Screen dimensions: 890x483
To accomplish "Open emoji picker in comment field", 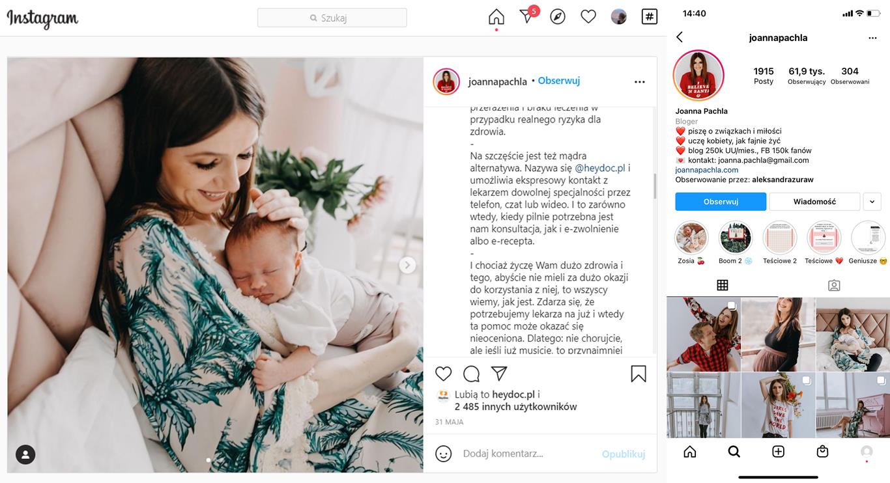I will pos(444,454).
